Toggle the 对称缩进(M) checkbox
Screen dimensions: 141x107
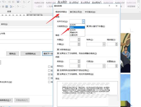[58, 49]
